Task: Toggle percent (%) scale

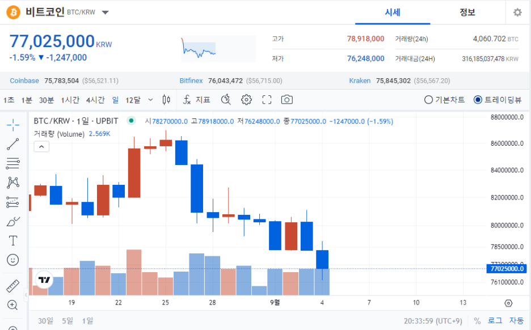Action: coord(477,320)
